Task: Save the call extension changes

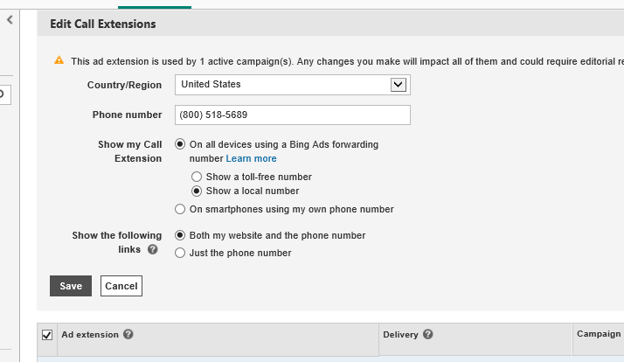Action: (x=71, y=286)
